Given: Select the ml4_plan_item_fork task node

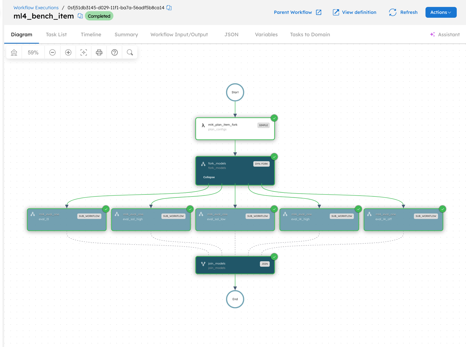Looking at the screenshot, I should click(235, 129).
